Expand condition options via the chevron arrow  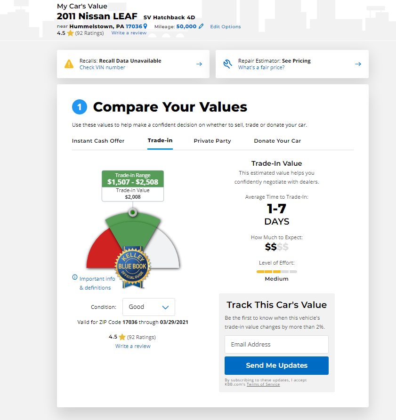point(165,307)
